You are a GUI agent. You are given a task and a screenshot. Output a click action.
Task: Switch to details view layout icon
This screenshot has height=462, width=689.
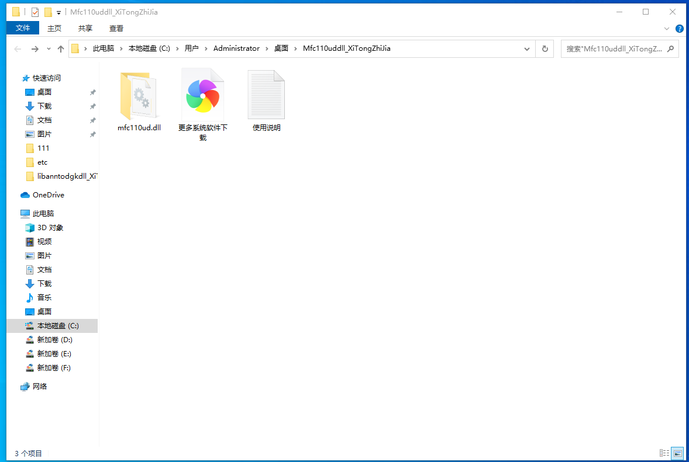664,453
